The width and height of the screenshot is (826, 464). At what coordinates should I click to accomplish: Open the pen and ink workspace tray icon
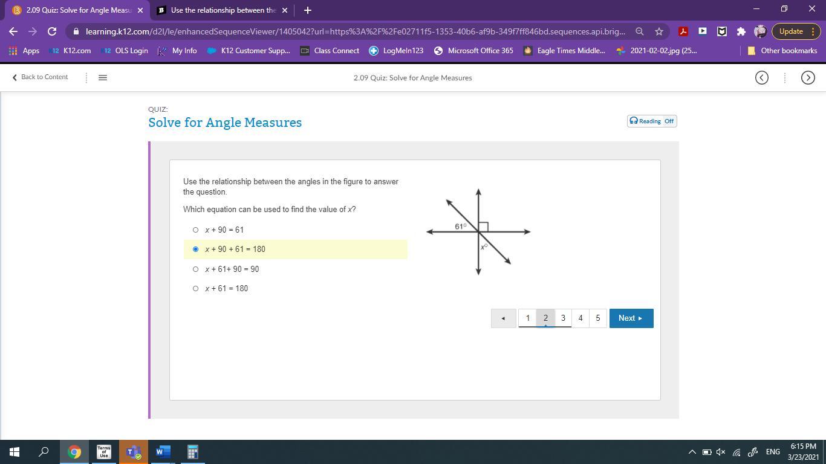(x=753, y=452)
